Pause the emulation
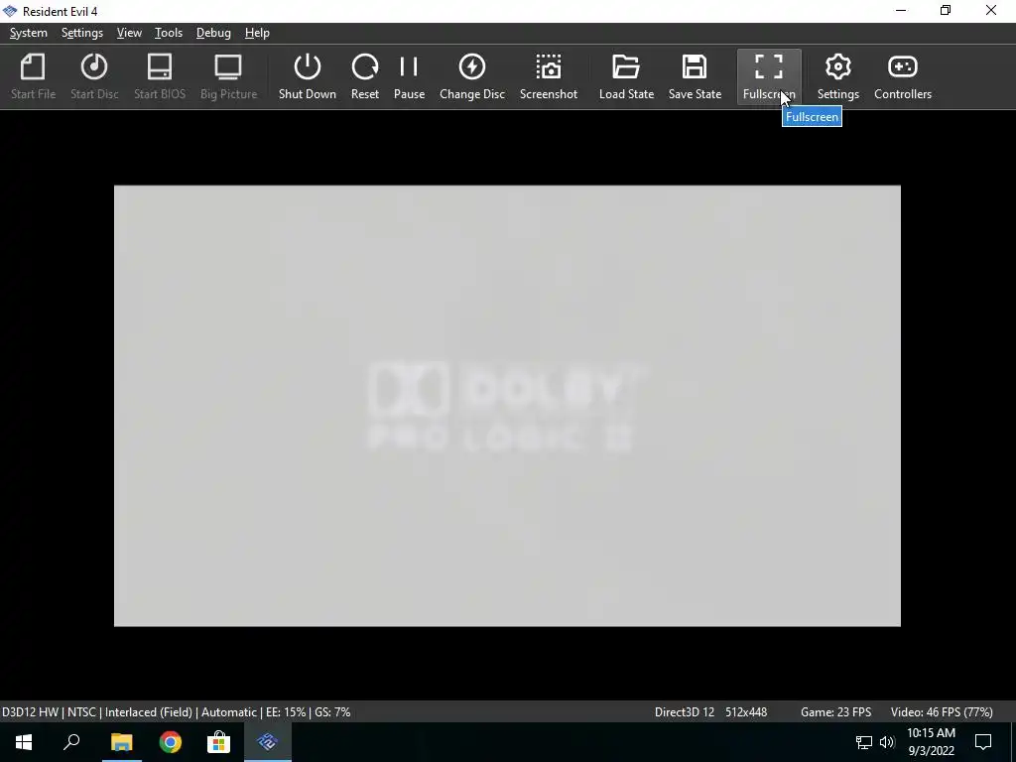The image size is (1016, 762). point(409,76)
